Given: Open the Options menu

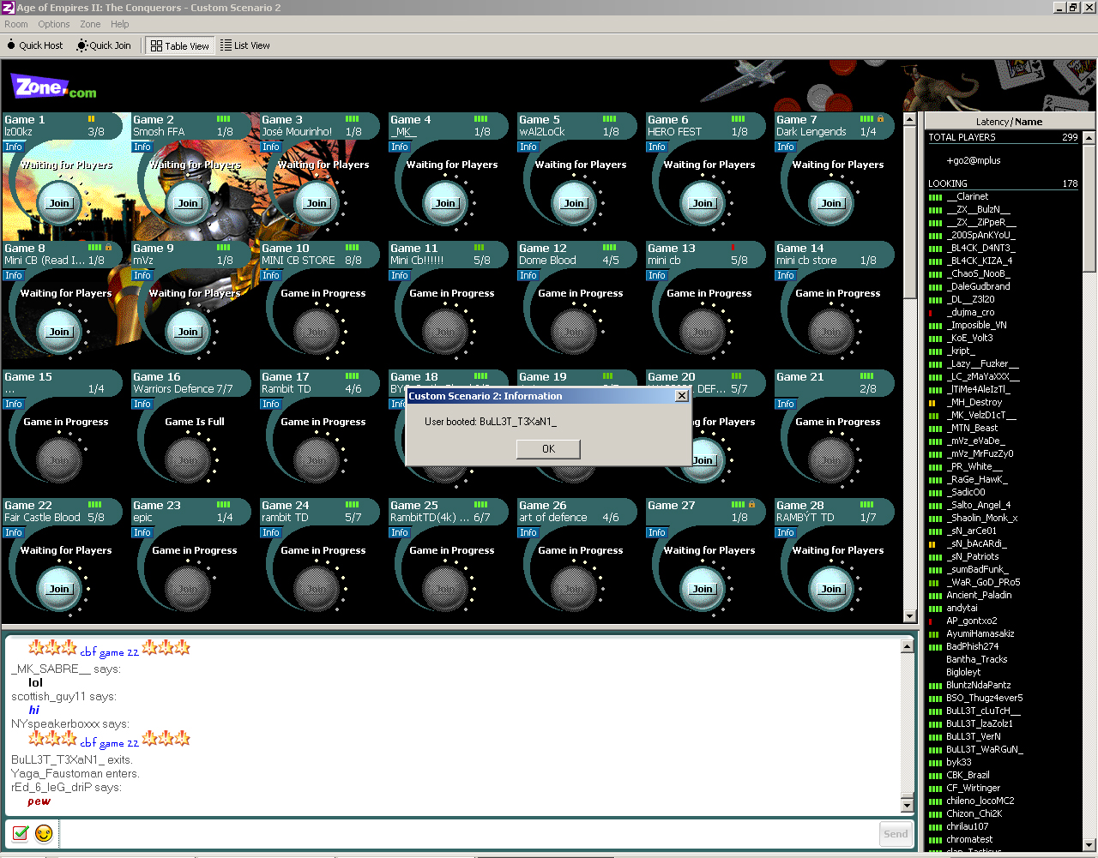Looking at the screenshot, I should point(54,24).
